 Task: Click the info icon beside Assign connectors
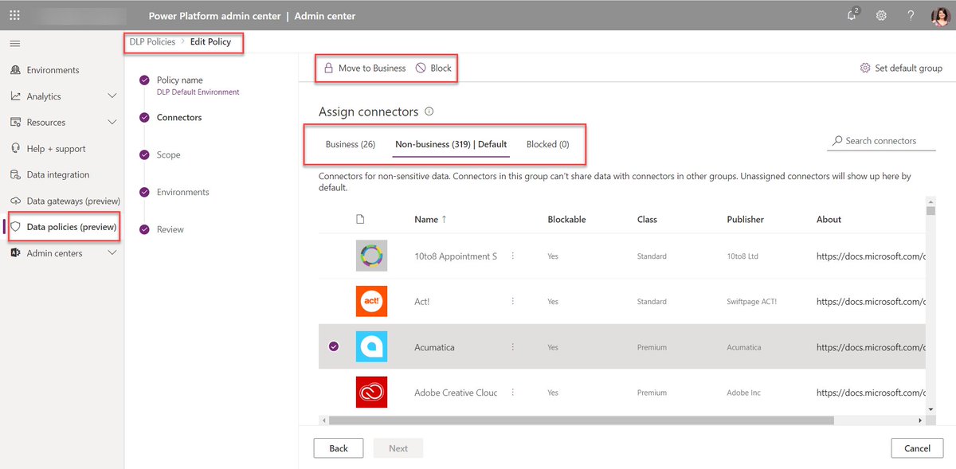(429, 112)
